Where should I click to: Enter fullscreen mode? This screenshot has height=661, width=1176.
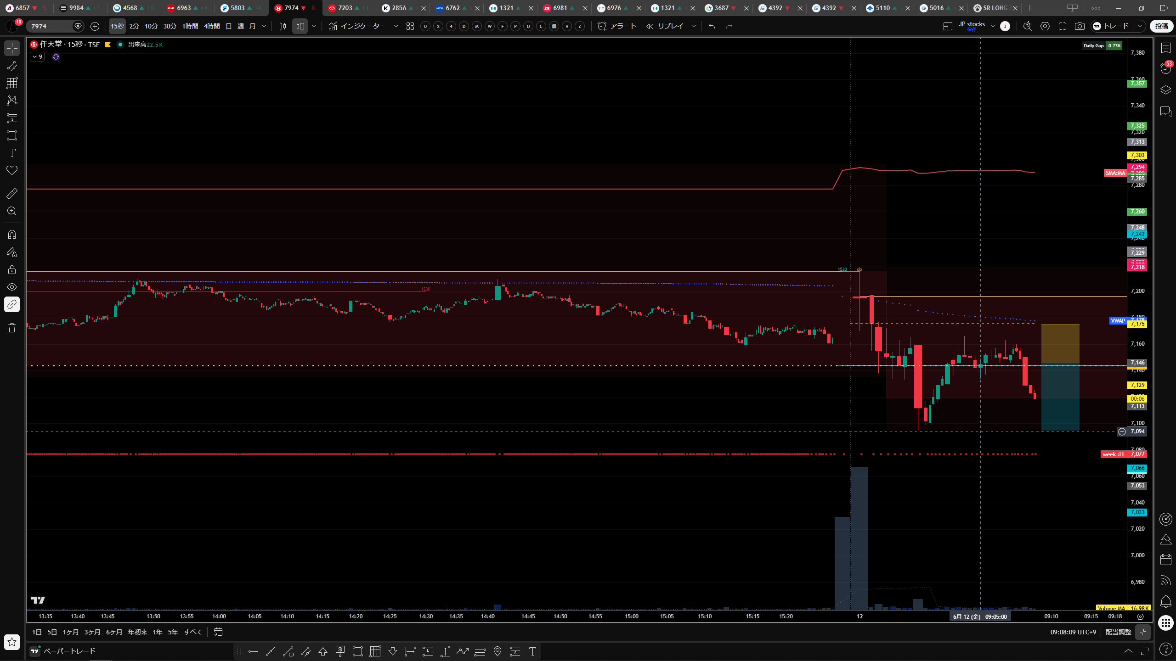point(1063,26)
